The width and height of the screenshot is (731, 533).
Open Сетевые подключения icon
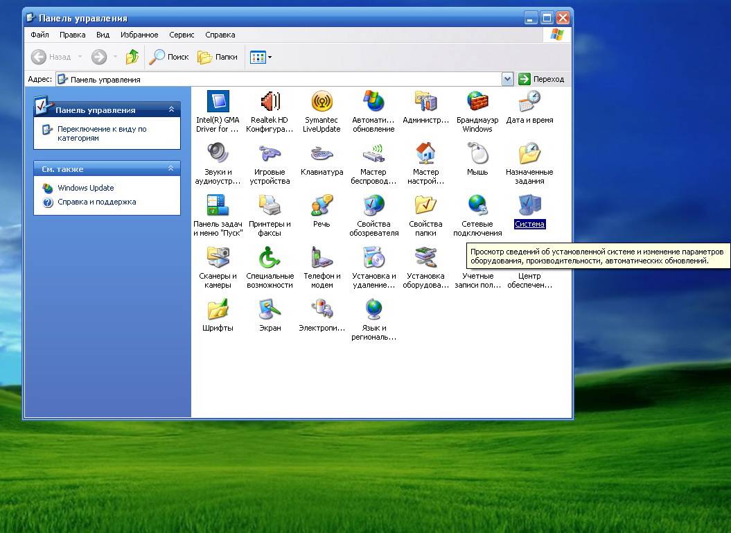click(x=477, y=205)
